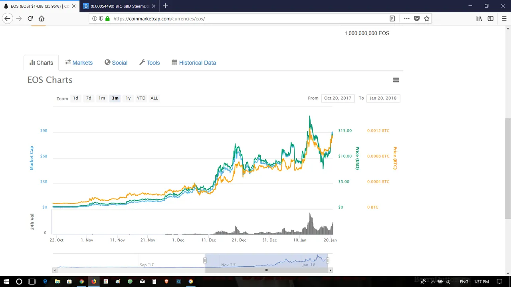Viewport: 511px width, 287px height.
Task: Toggle the Price (BTC) axis label
Action: (x=395, y=158)
